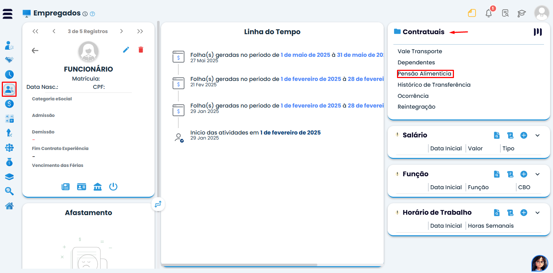Click the newspaper icon below employee details
Image resolution: width=553 pixels, height=273 pixels.
point(66,187)
